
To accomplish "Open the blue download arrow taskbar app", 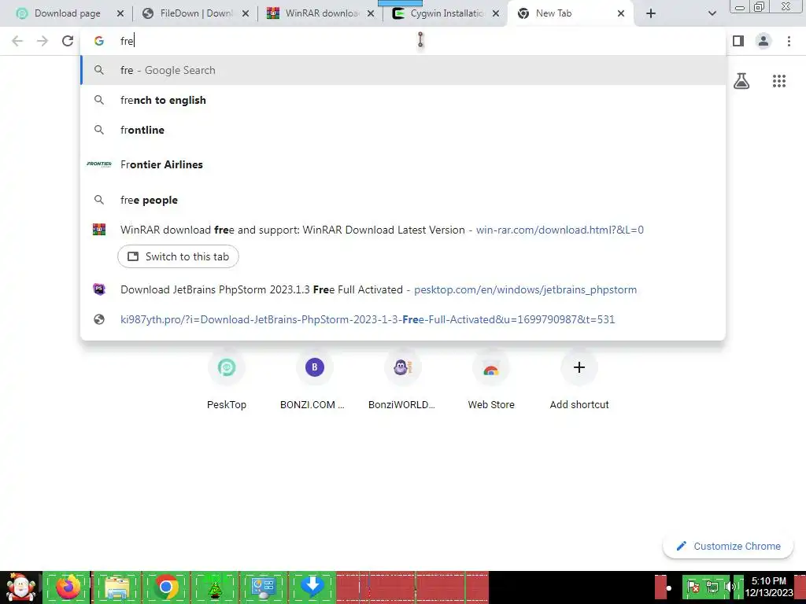I will click(312, 587).
